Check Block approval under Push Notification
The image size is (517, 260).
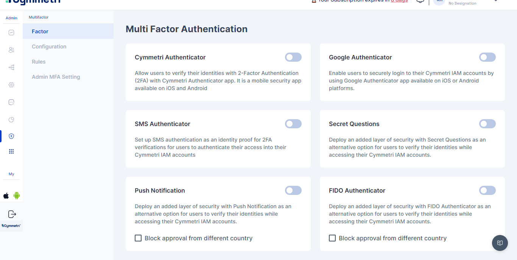point(138,238)
